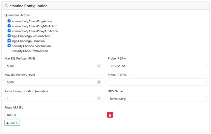
Task: Disable security.CheckServicesAction checkbox
Action: (9, 46)
